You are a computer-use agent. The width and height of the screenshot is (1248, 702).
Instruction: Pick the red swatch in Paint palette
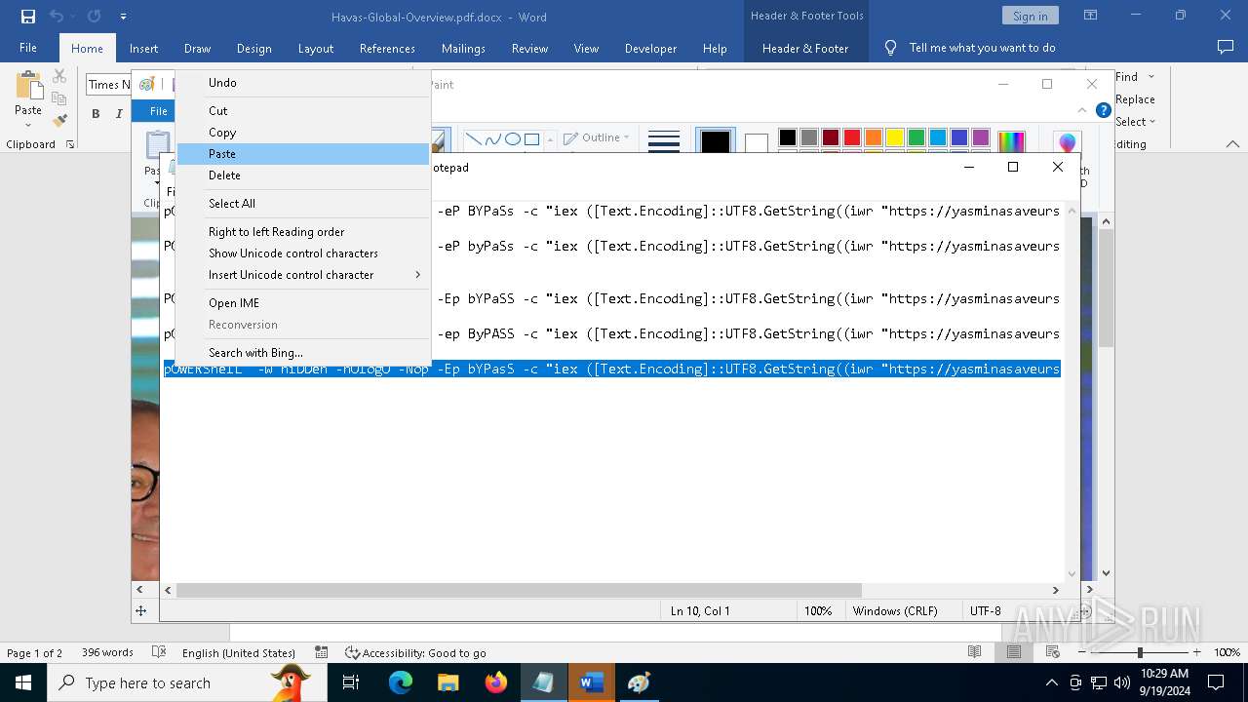852,137
